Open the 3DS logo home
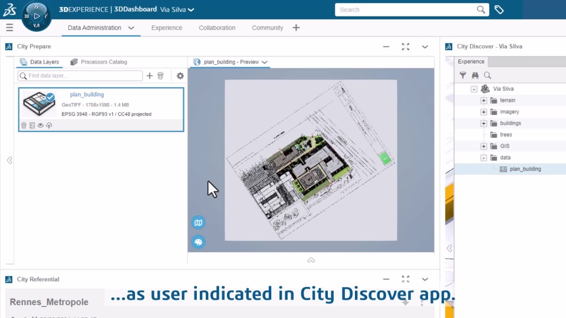 click(9, 10)
